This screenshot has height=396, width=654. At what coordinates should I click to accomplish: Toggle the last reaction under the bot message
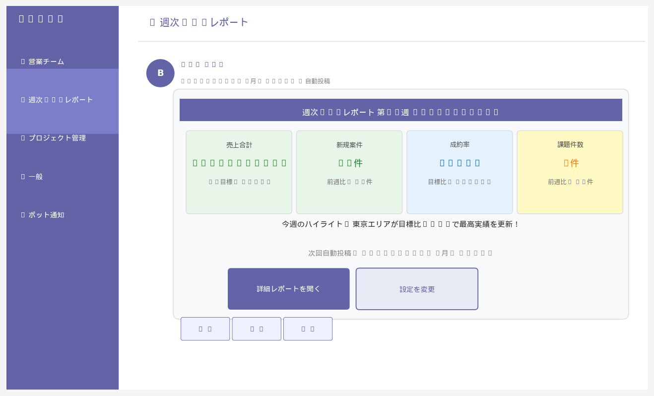(x=308, y=329)
